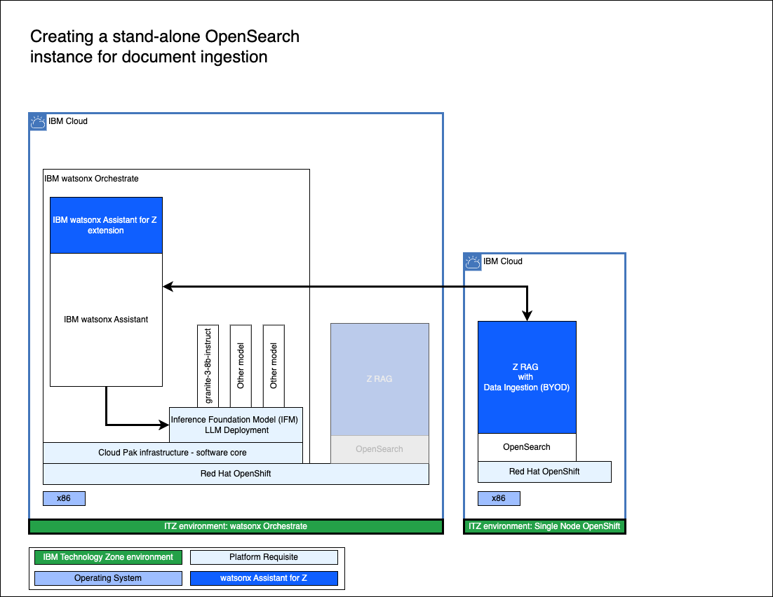
Task: Select the Platform Requisite legend swatch
Action: tap(264, 558)
